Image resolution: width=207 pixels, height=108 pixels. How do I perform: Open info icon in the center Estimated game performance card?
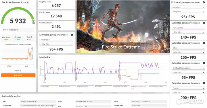72,35
